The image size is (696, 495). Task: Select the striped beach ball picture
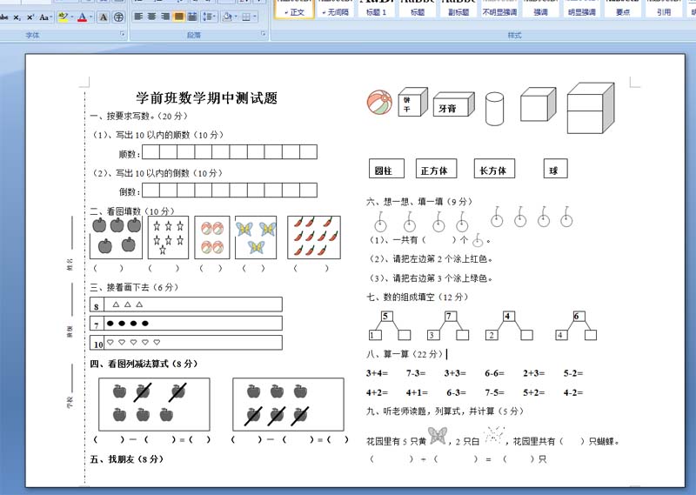pos(379,102)
